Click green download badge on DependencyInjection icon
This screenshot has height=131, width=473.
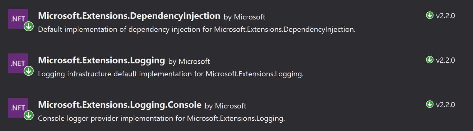(x=29, y=27)
